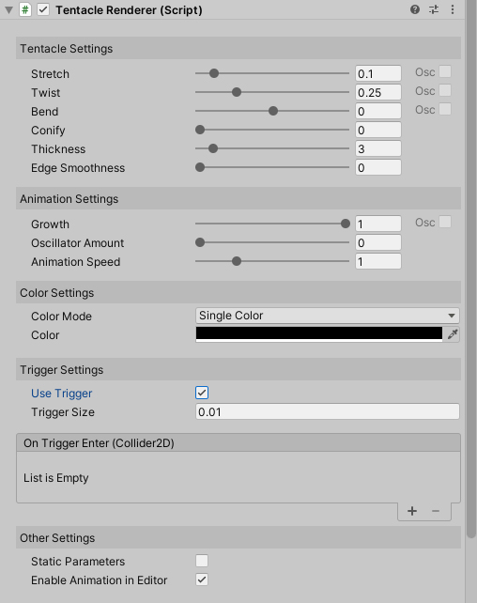
Task: Open the component three-dot context menu
Action: 453,9
